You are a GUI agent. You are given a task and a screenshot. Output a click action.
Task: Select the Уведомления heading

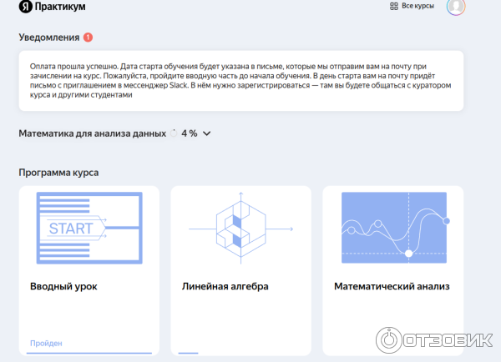49,38
